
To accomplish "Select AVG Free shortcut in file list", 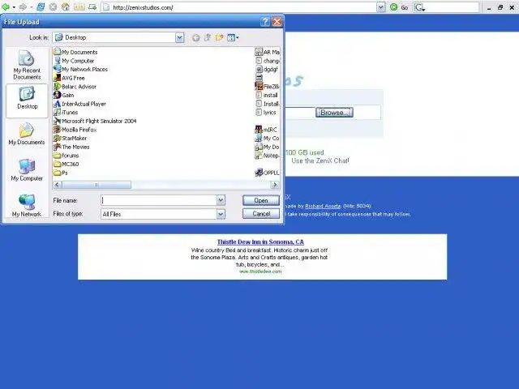I will [x=69, y=78].
